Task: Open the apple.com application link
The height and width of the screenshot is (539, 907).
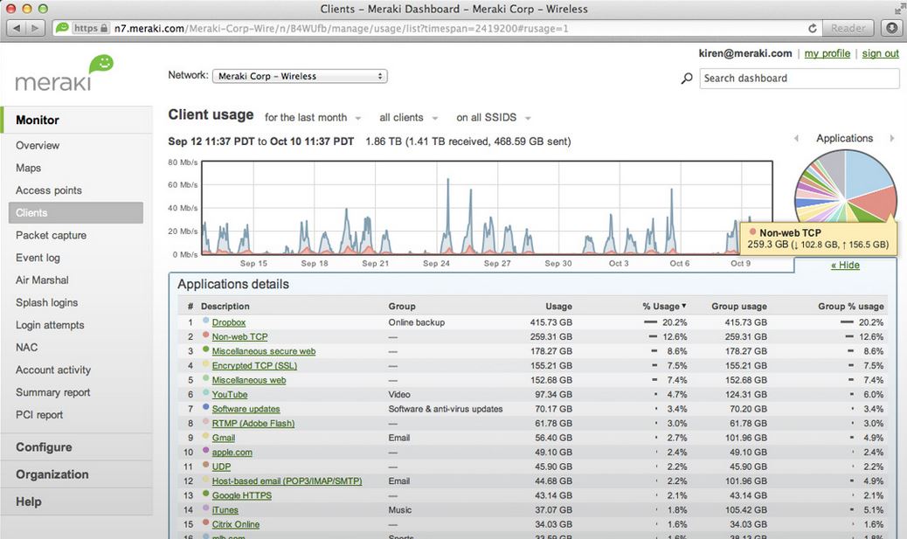Action: coord(232,453)
